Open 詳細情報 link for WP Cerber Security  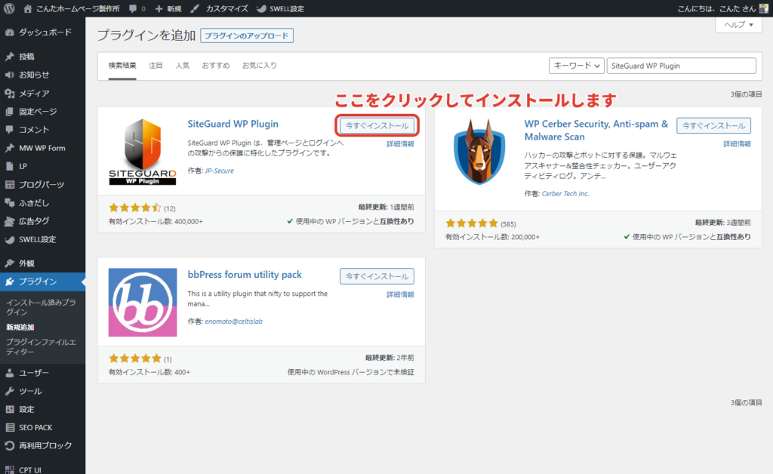tap(737, 144)
